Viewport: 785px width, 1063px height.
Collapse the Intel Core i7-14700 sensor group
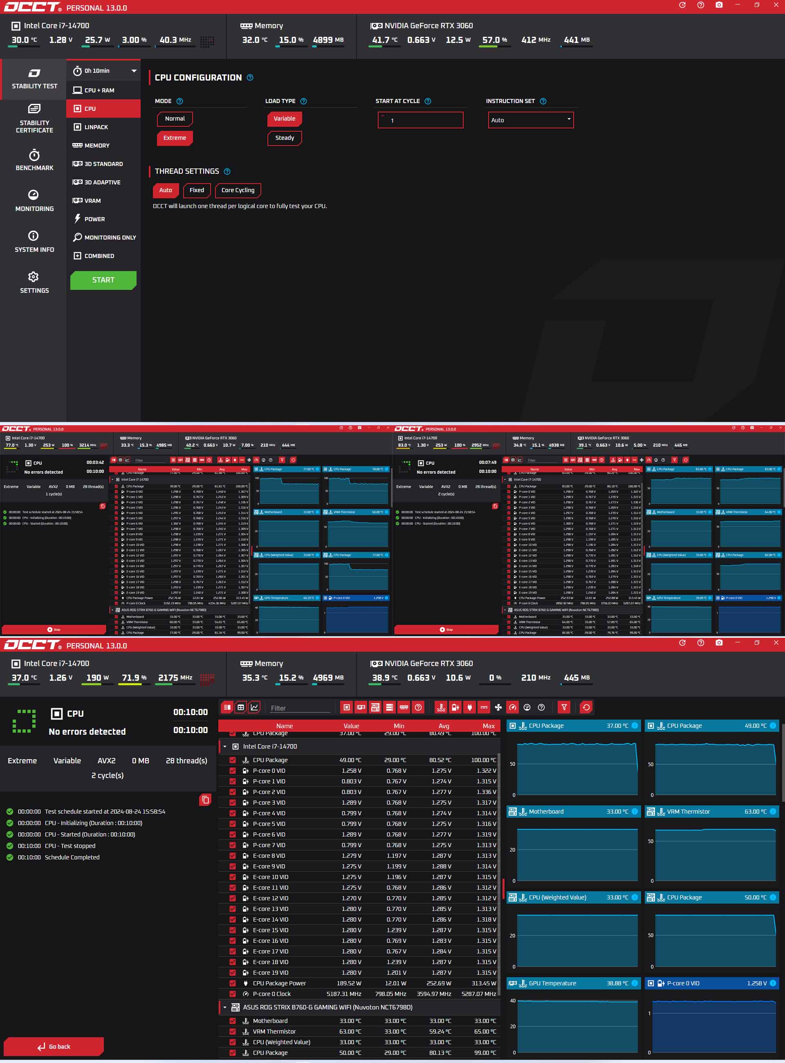(x=225, y=747)
